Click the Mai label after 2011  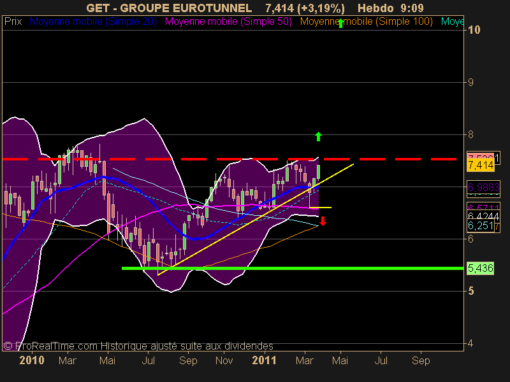[340, 360]
